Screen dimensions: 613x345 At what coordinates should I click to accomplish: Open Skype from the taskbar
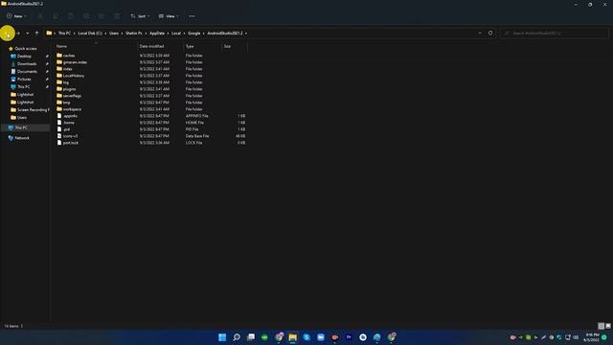306,337
